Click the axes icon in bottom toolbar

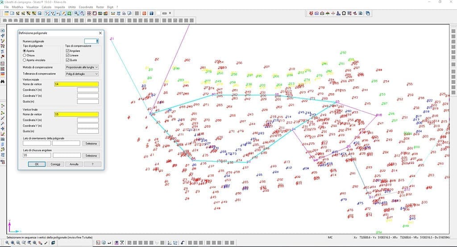click(170, 243)
